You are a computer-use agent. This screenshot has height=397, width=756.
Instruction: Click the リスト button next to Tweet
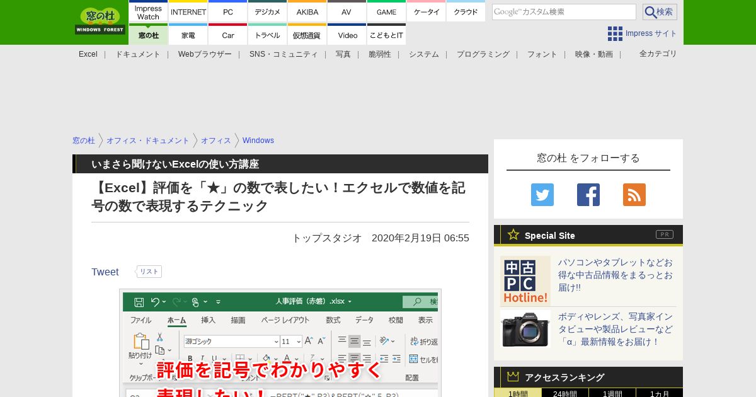(149, 272)
